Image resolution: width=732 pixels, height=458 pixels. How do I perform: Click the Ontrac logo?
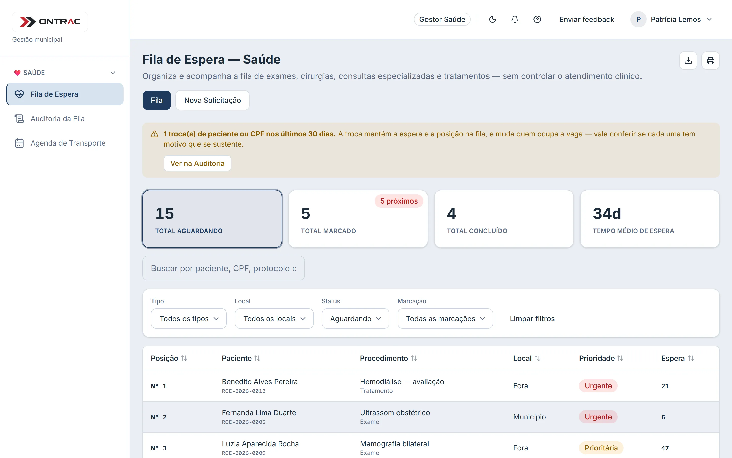pyautogui.click(x=50, y=22)
